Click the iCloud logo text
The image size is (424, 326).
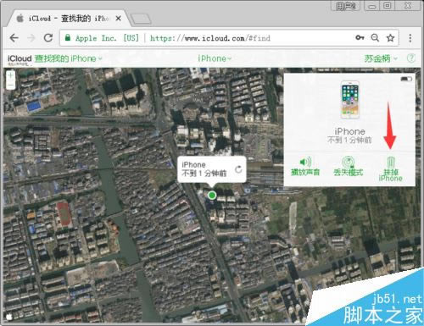[x=20, y=58]
